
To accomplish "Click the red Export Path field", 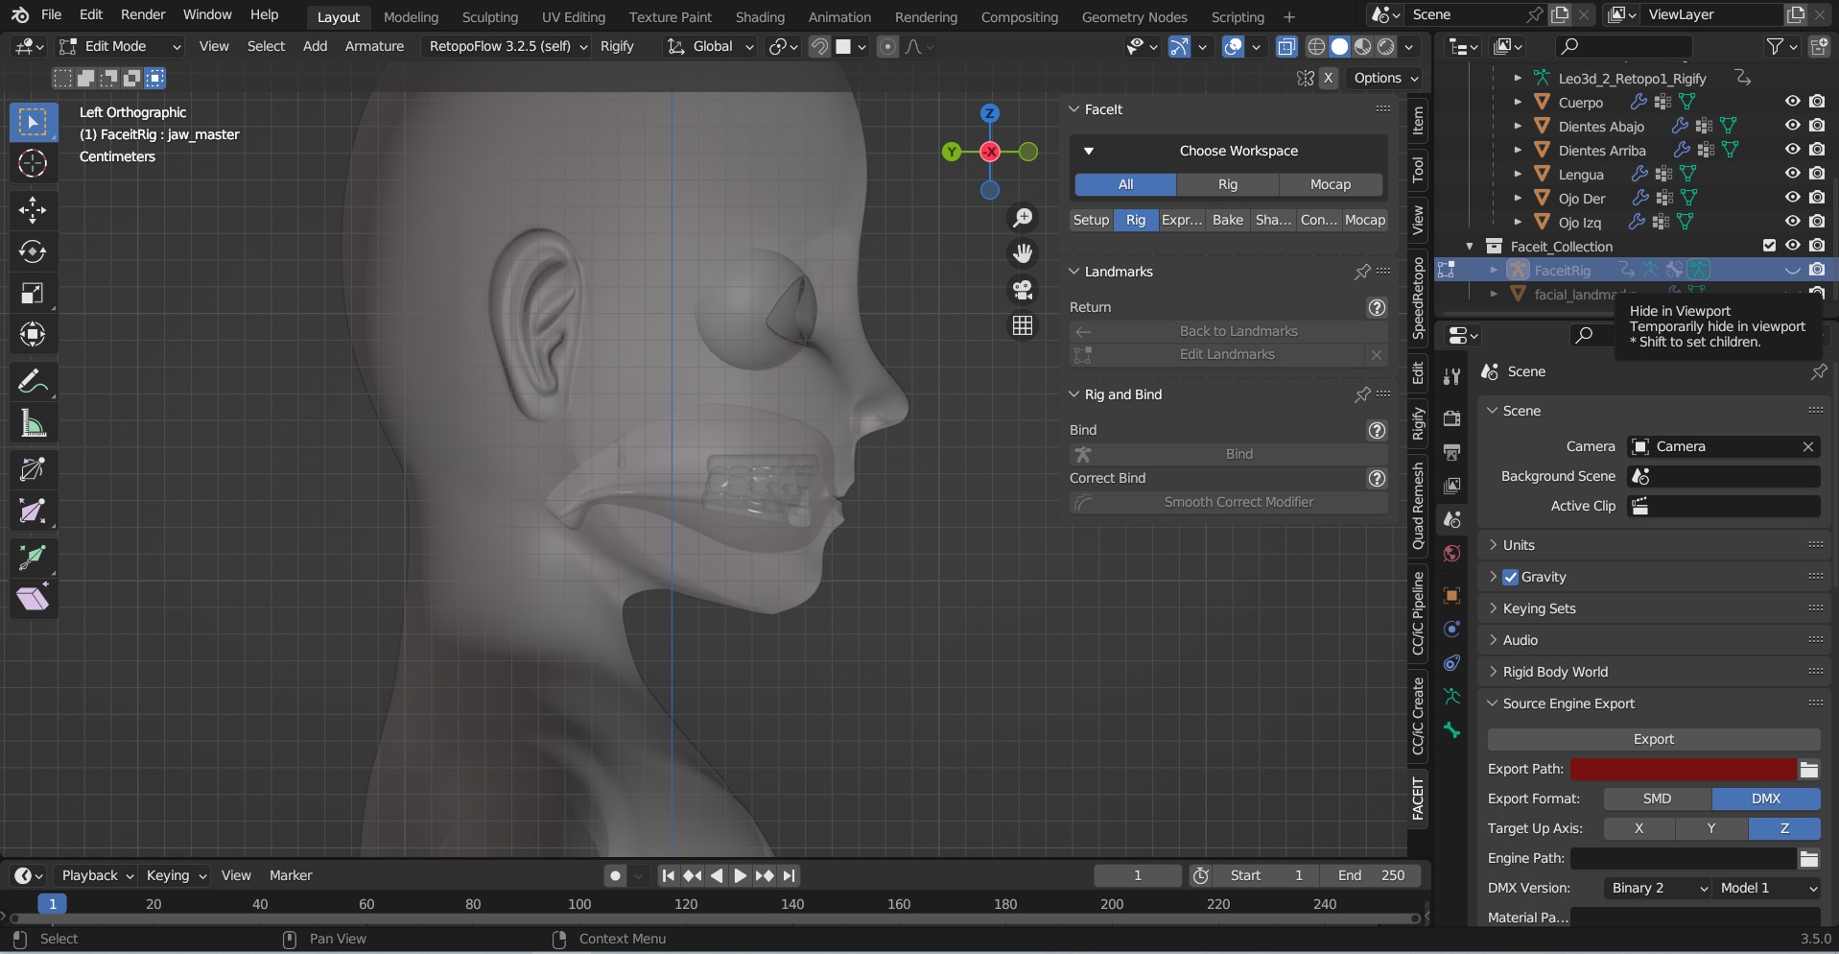I will (x=1682, y=769).
